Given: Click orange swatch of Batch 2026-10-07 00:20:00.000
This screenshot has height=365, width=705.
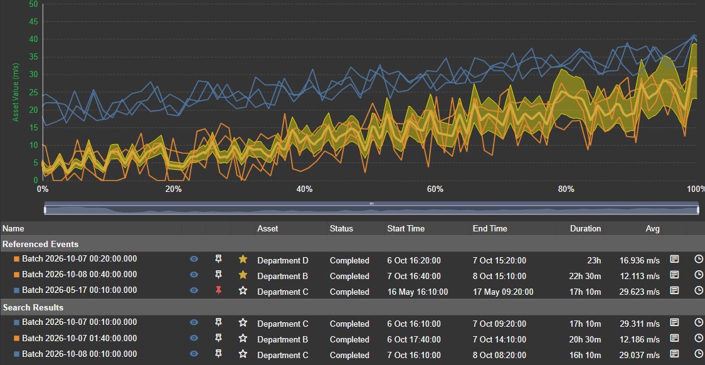Looking at the screenshot, I should tap(17, 259).
